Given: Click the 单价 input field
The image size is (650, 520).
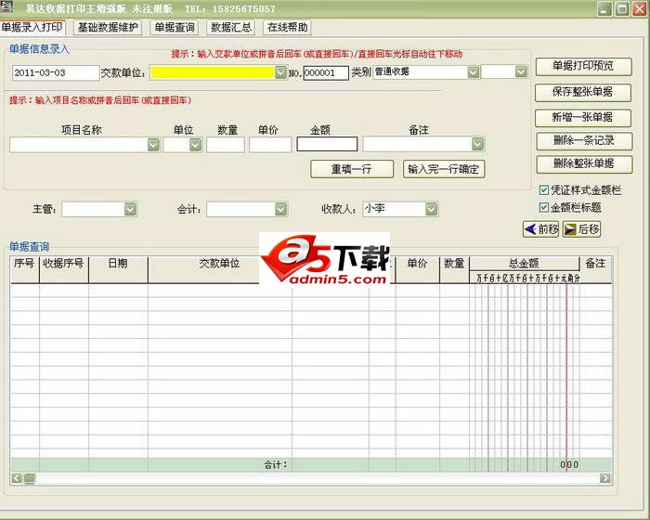Looking at the screenshot, I should click(270, 145).
